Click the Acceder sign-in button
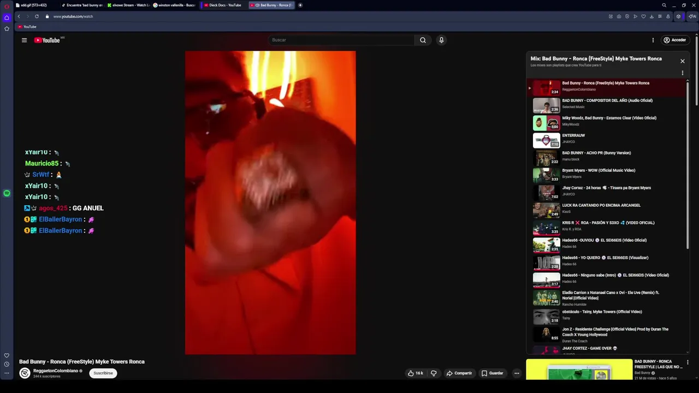 pyautogui.click(x=674, y=40)
